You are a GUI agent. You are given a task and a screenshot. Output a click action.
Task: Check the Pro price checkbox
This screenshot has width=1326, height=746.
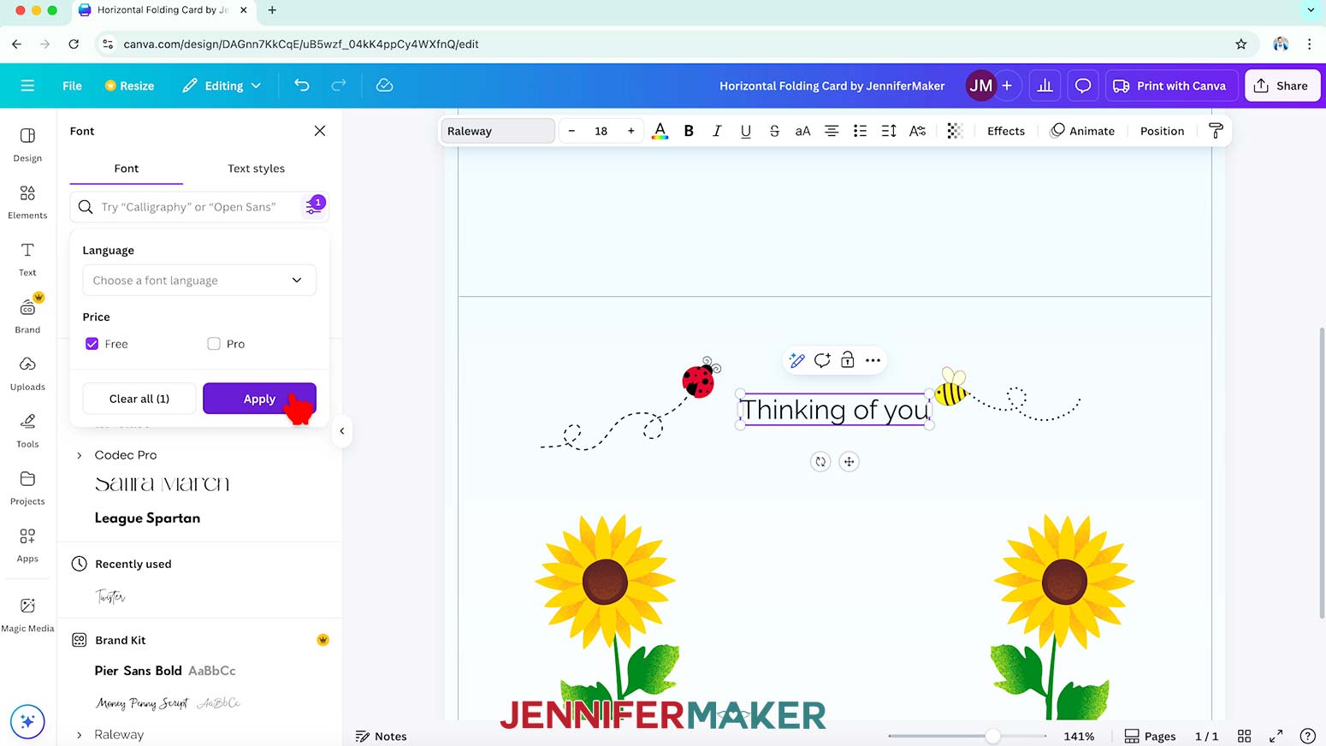(x=214, y=344)
